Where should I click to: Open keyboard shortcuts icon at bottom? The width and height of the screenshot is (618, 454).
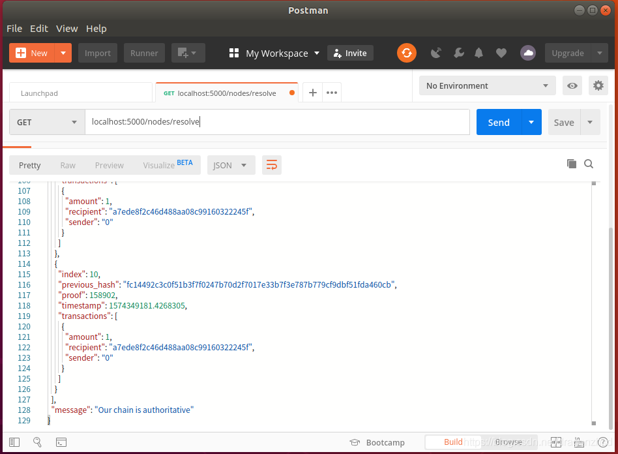click(x=579, y=442)
